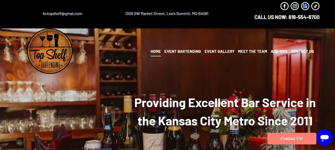Image resolution: width=335 pixels, height=150 pixels.
Task: Open the Google Business Profile icon
Action: point(305,6)
